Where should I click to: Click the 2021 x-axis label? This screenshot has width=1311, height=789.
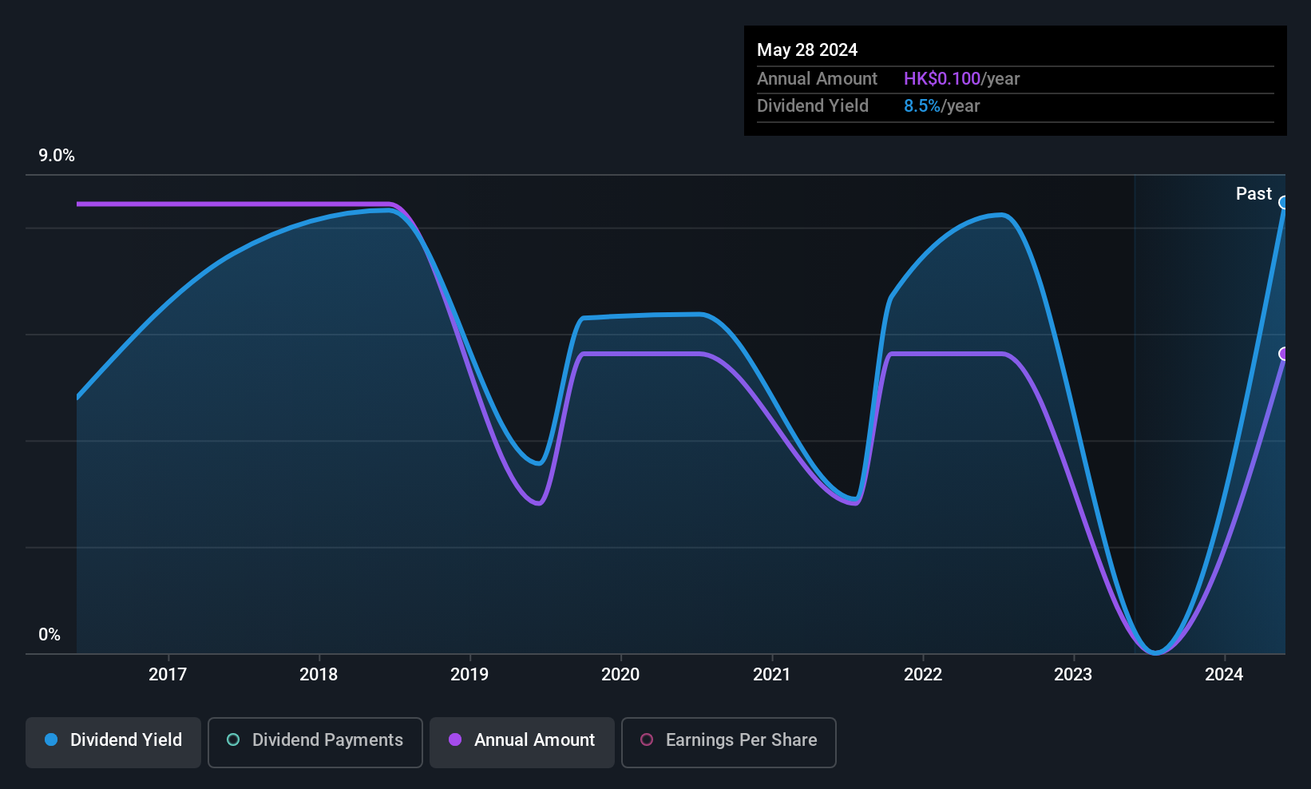point(772,674)
